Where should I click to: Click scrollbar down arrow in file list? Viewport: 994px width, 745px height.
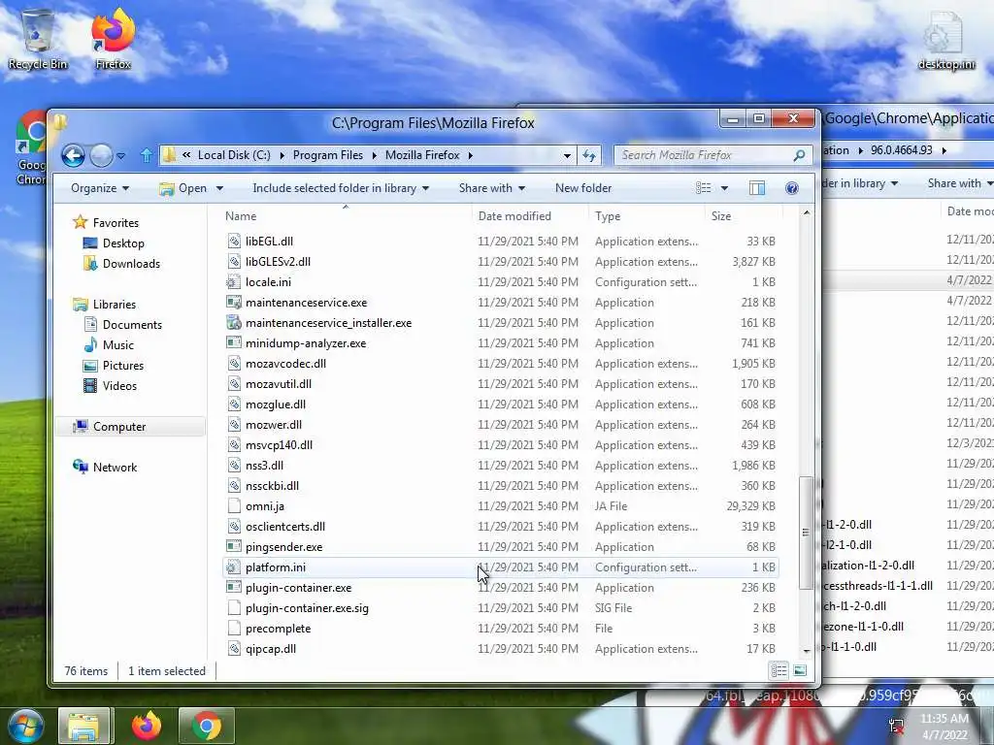click(x=807, y=651)
